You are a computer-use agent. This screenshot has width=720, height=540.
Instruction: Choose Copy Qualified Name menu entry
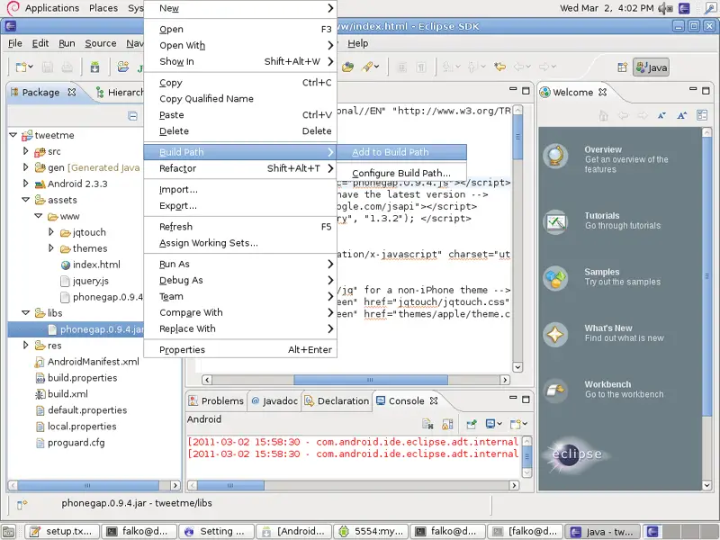coord(240,99)
